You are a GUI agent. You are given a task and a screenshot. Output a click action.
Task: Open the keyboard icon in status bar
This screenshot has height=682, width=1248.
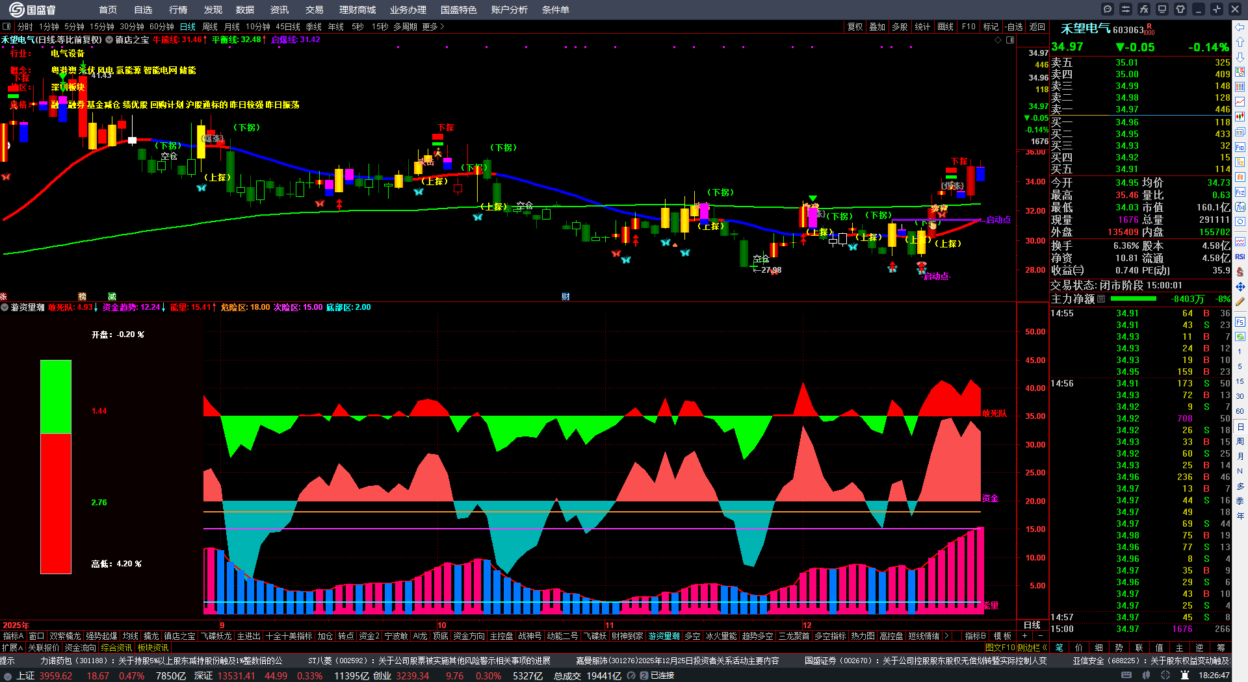pyautogui.click(x=1126, y=676)
